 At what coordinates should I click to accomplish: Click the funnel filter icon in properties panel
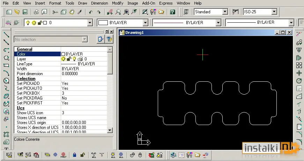pos(109,39)
